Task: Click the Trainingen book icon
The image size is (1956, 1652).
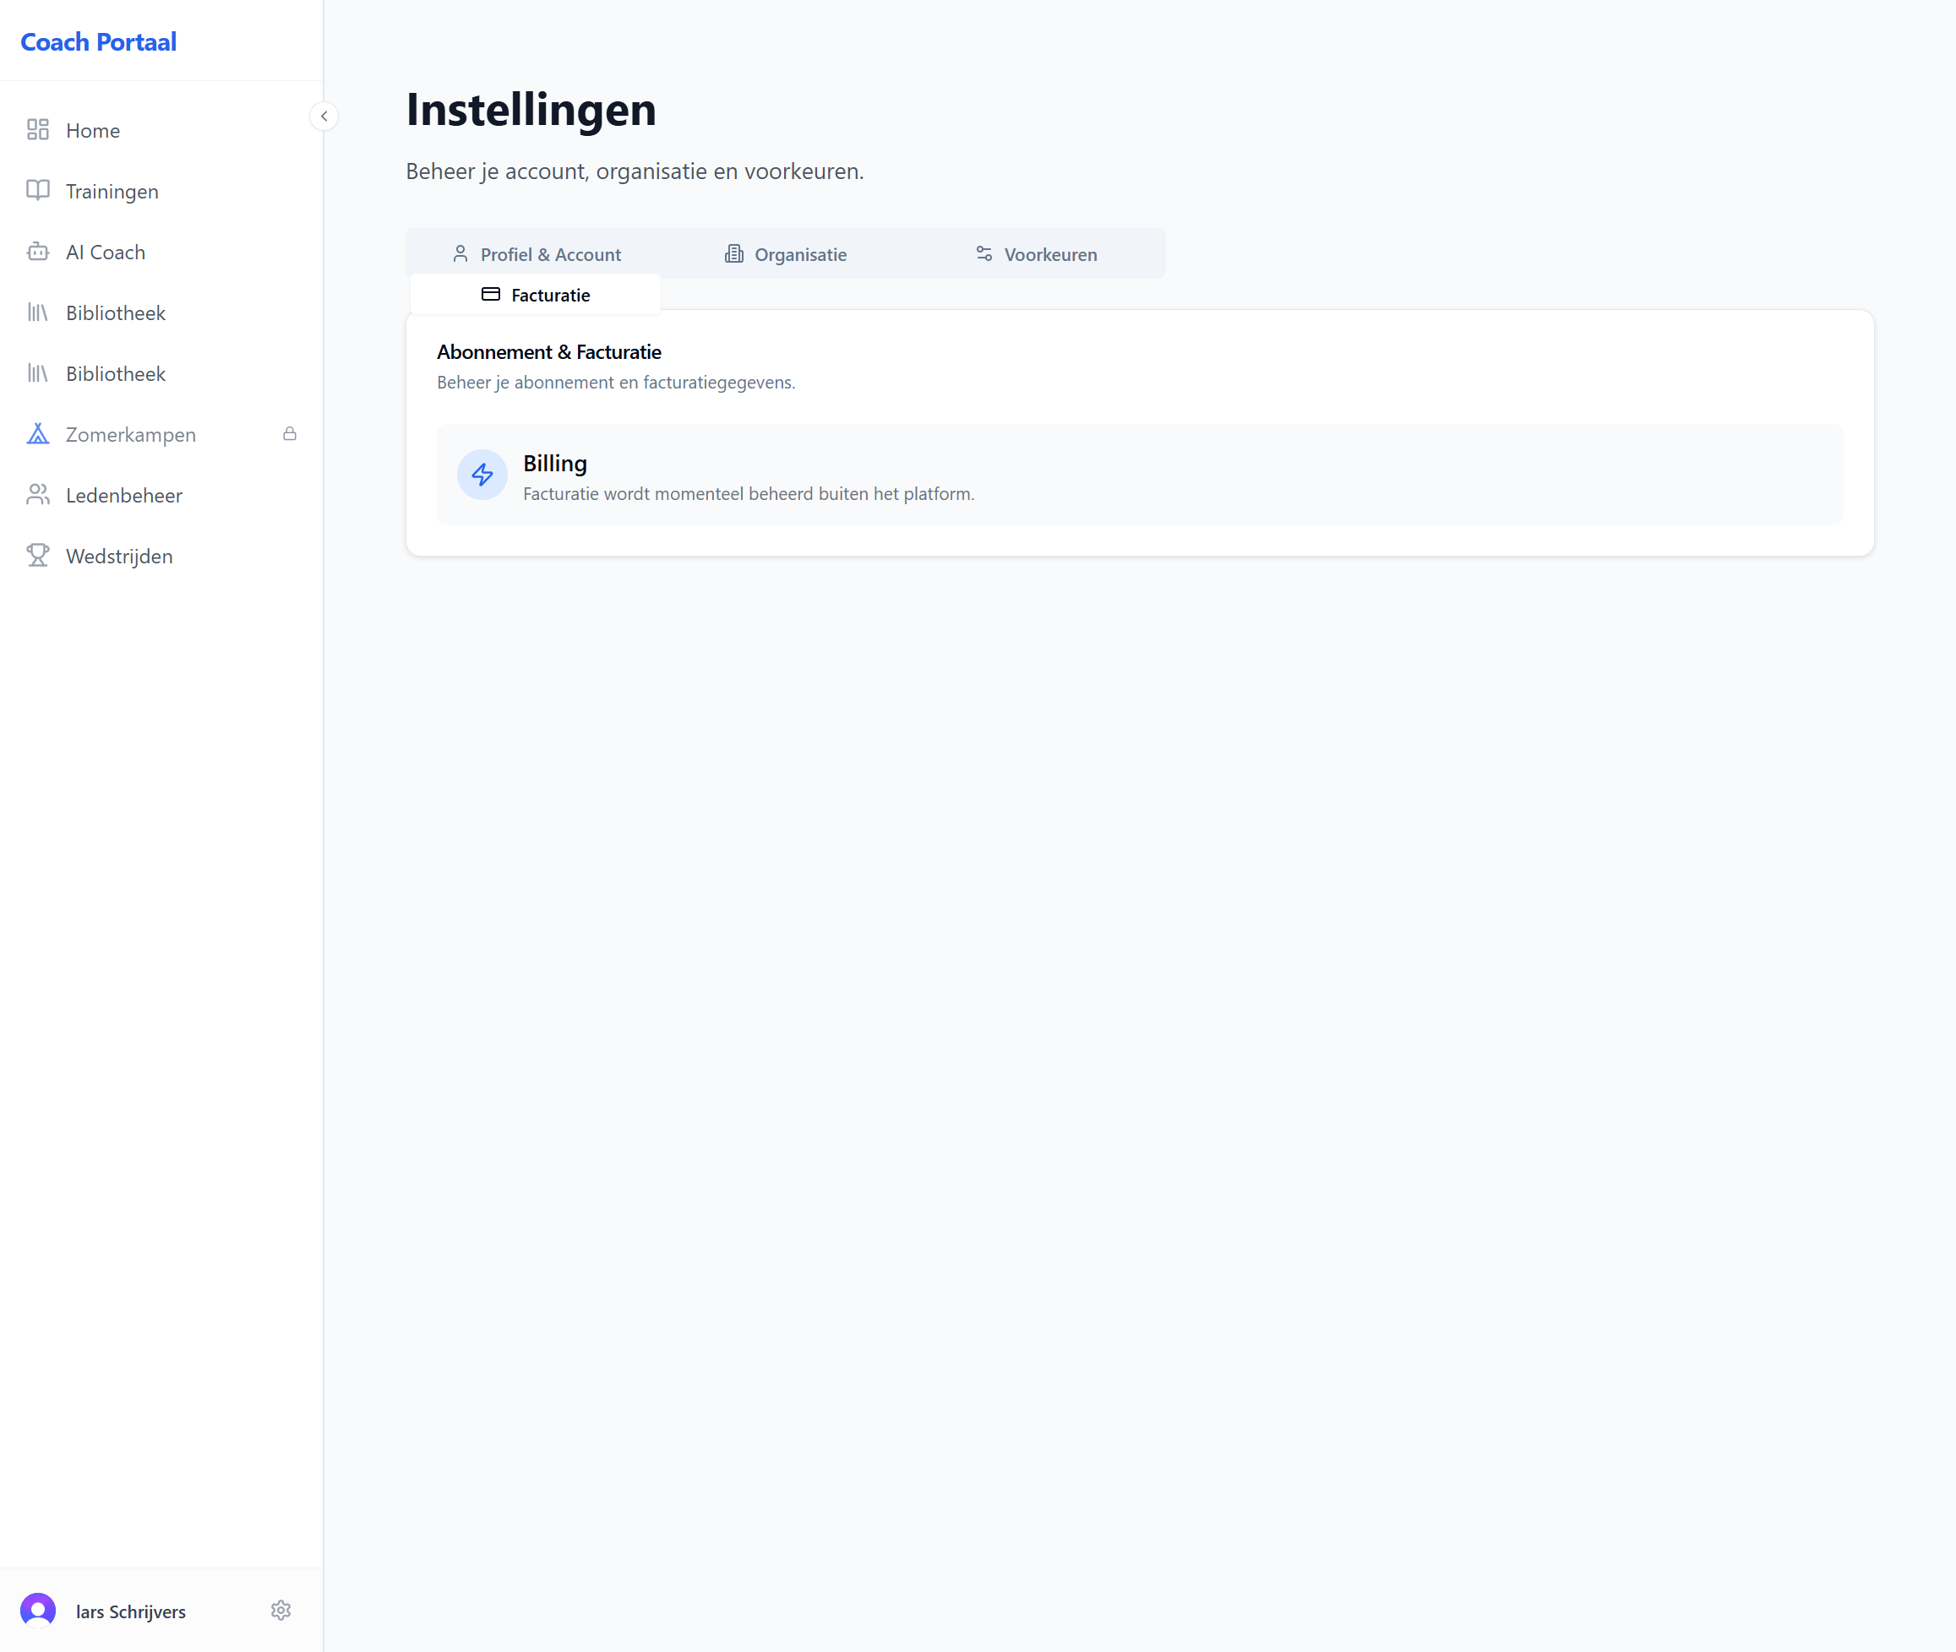Action: click(x=37, y=190)
